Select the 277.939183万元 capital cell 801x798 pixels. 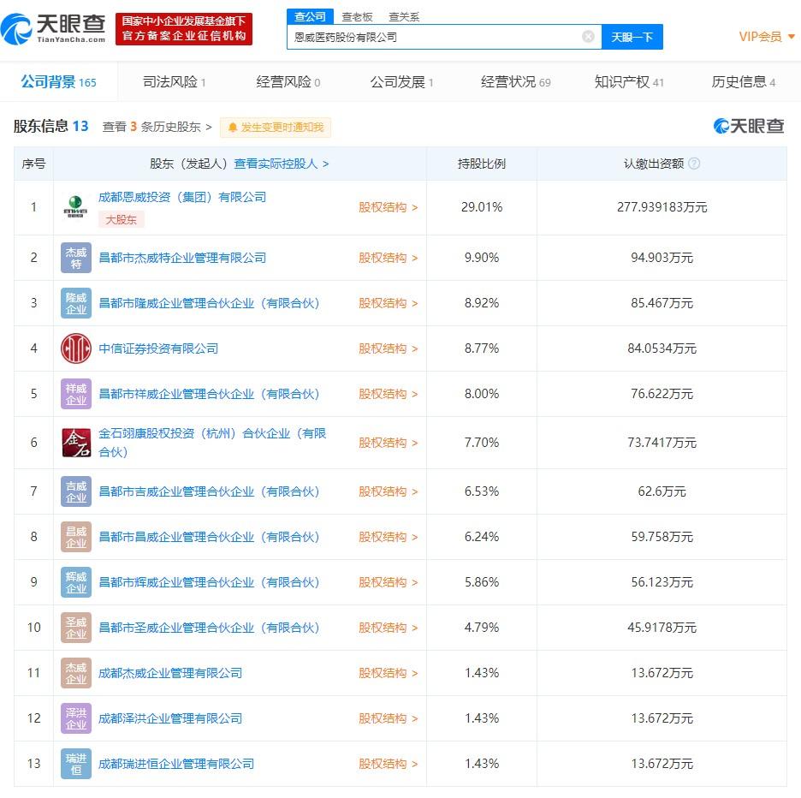(662, 207)
